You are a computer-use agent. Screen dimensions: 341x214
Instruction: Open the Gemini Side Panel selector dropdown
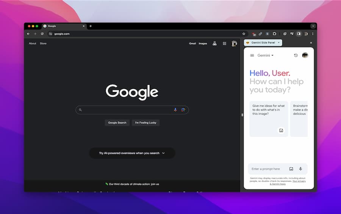[x=263, y=43]
